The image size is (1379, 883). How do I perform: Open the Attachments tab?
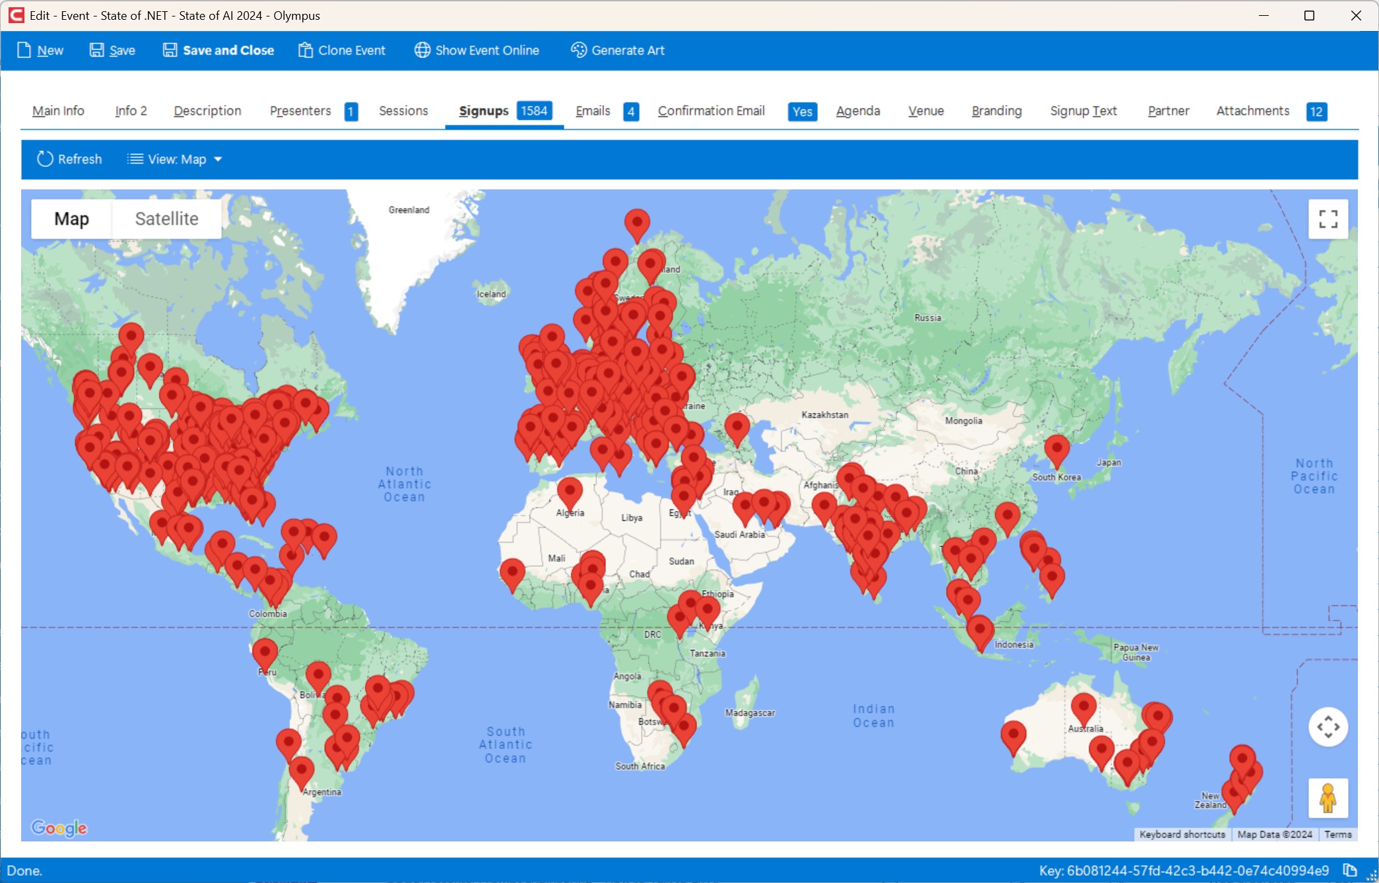1252,111
